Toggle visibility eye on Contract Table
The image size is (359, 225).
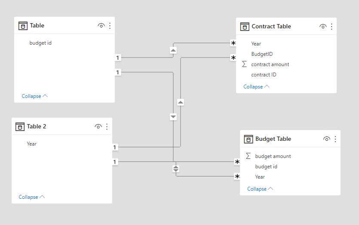[323, 27]
